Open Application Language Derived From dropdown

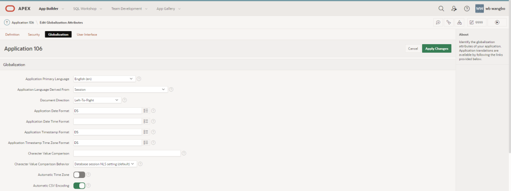[120, 89]
